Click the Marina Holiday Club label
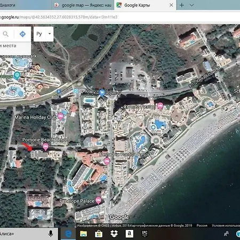The height and width of the screenshot is (240, 240). click(x=36, y=117)
